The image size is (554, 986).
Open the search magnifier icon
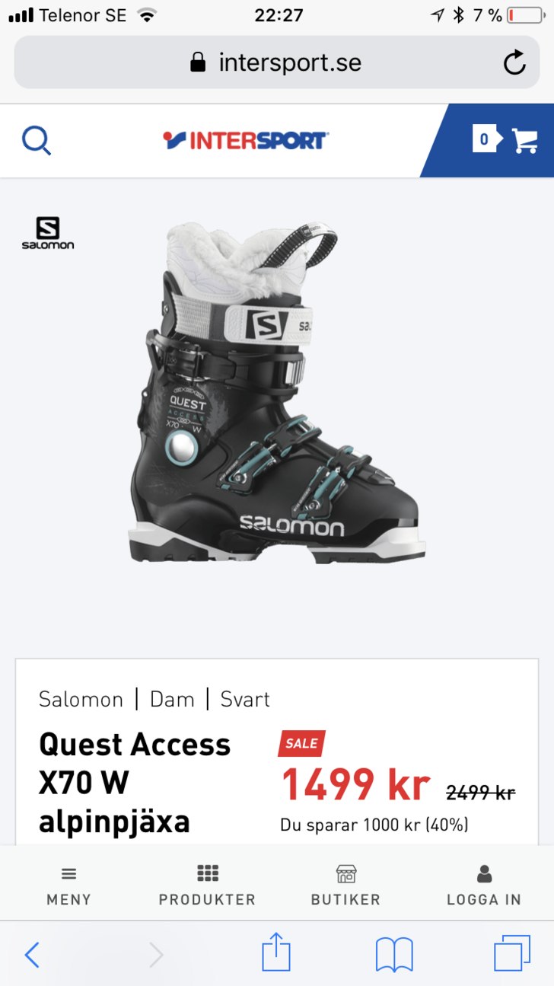(x=36, y=140)
